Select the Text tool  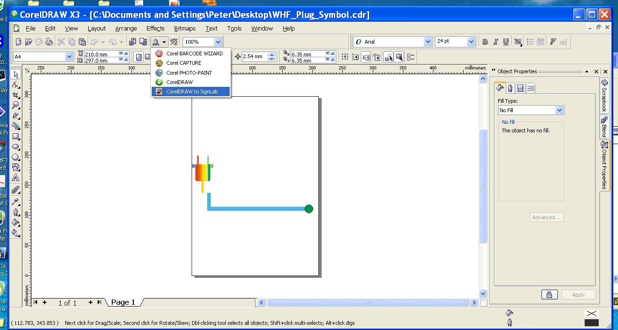tap(15, 178)
